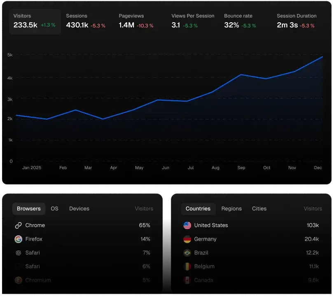Click the 12.2k Brazil visitors value
The image size is (334, 297).
click(312, 253)
